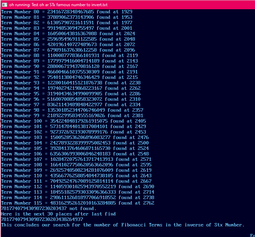
Task: Click 'found at 2238' on term 93 line
Action: [123, 83]
